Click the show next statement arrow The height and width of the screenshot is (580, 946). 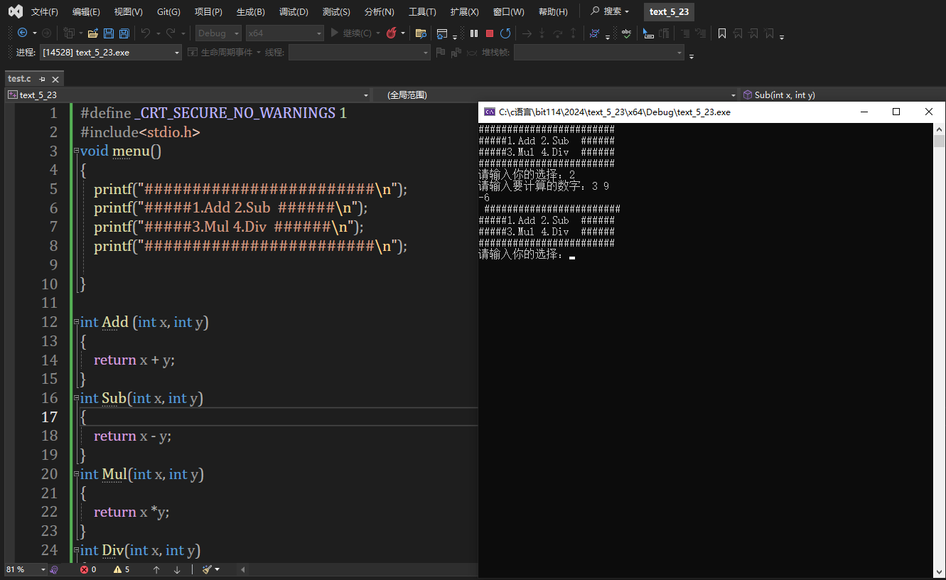coord(527,33)
